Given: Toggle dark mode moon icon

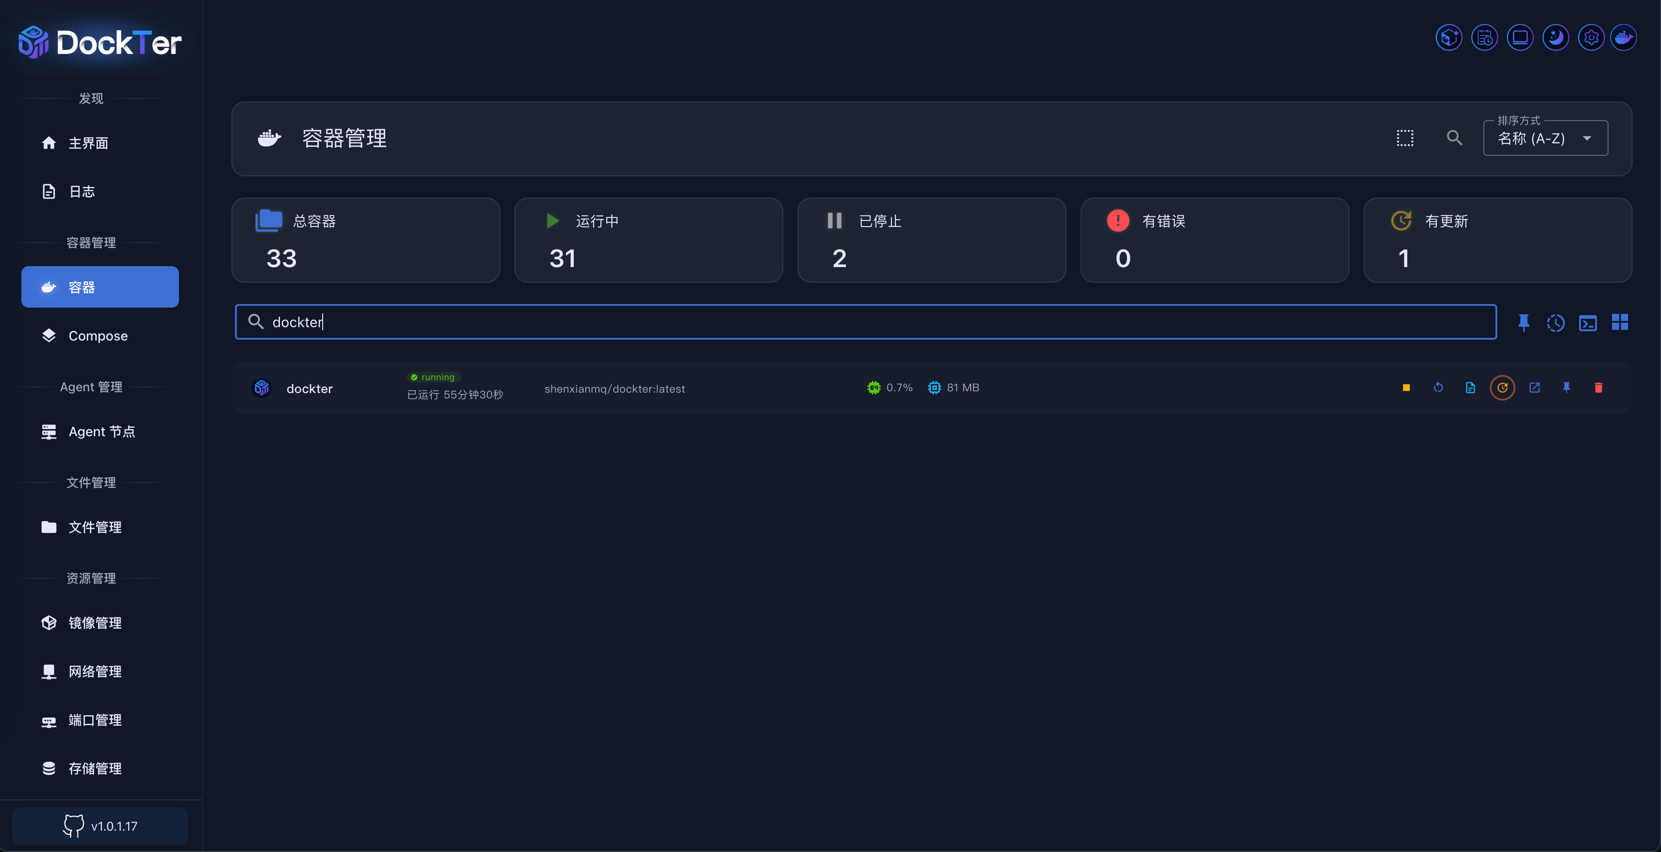Looking at the screenshot, I should [x=1555, y=37].
